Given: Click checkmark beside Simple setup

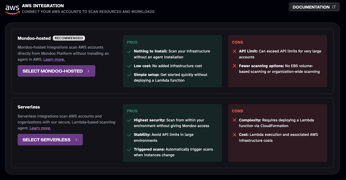Looking at the screenshot, I should (x=129, y=75).
